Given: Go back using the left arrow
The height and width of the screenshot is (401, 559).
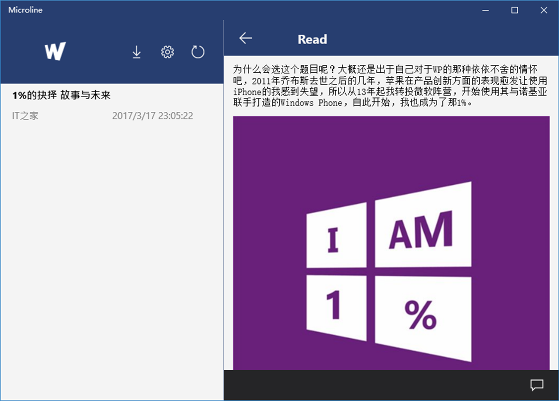Looking at the screenshot, I should [246, 38].
